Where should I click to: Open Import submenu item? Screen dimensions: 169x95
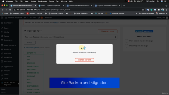click(x=4, y=92)
